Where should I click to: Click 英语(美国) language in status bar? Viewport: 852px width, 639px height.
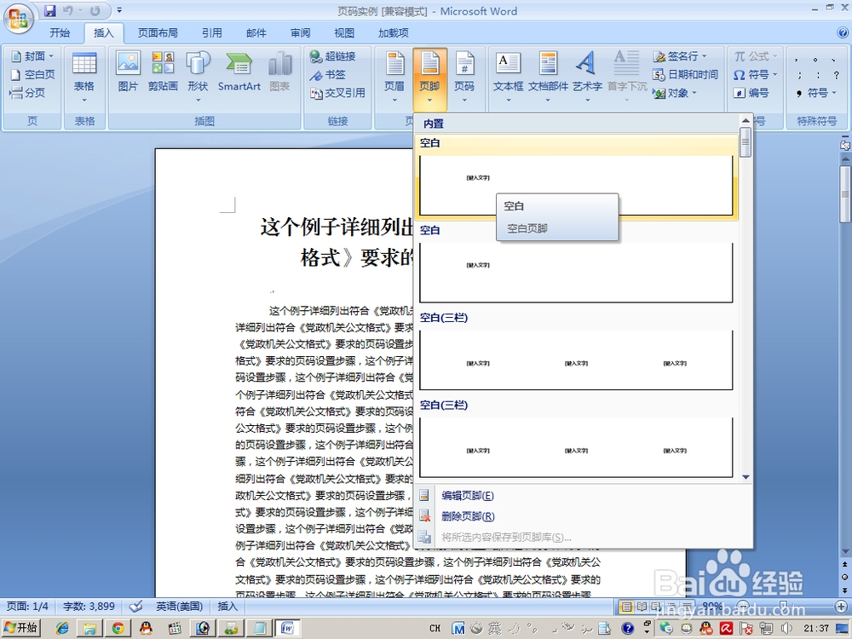[x=180, y=607]
